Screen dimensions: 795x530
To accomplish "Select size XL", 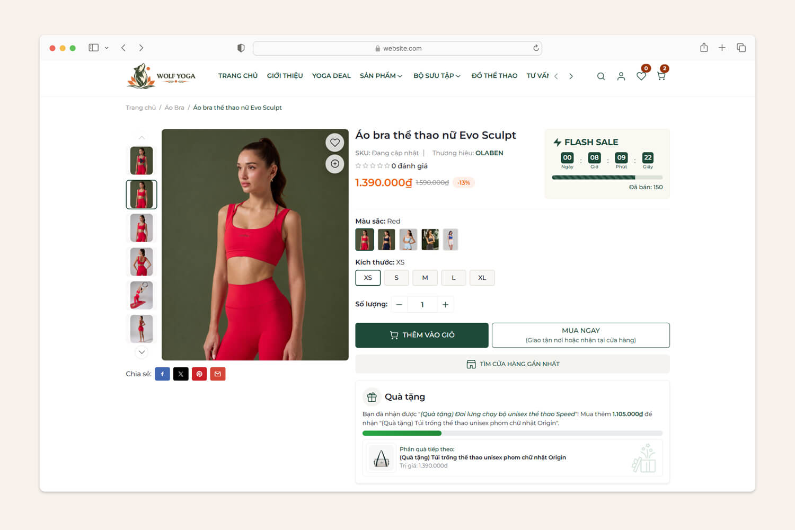I will tap(482, 278).
